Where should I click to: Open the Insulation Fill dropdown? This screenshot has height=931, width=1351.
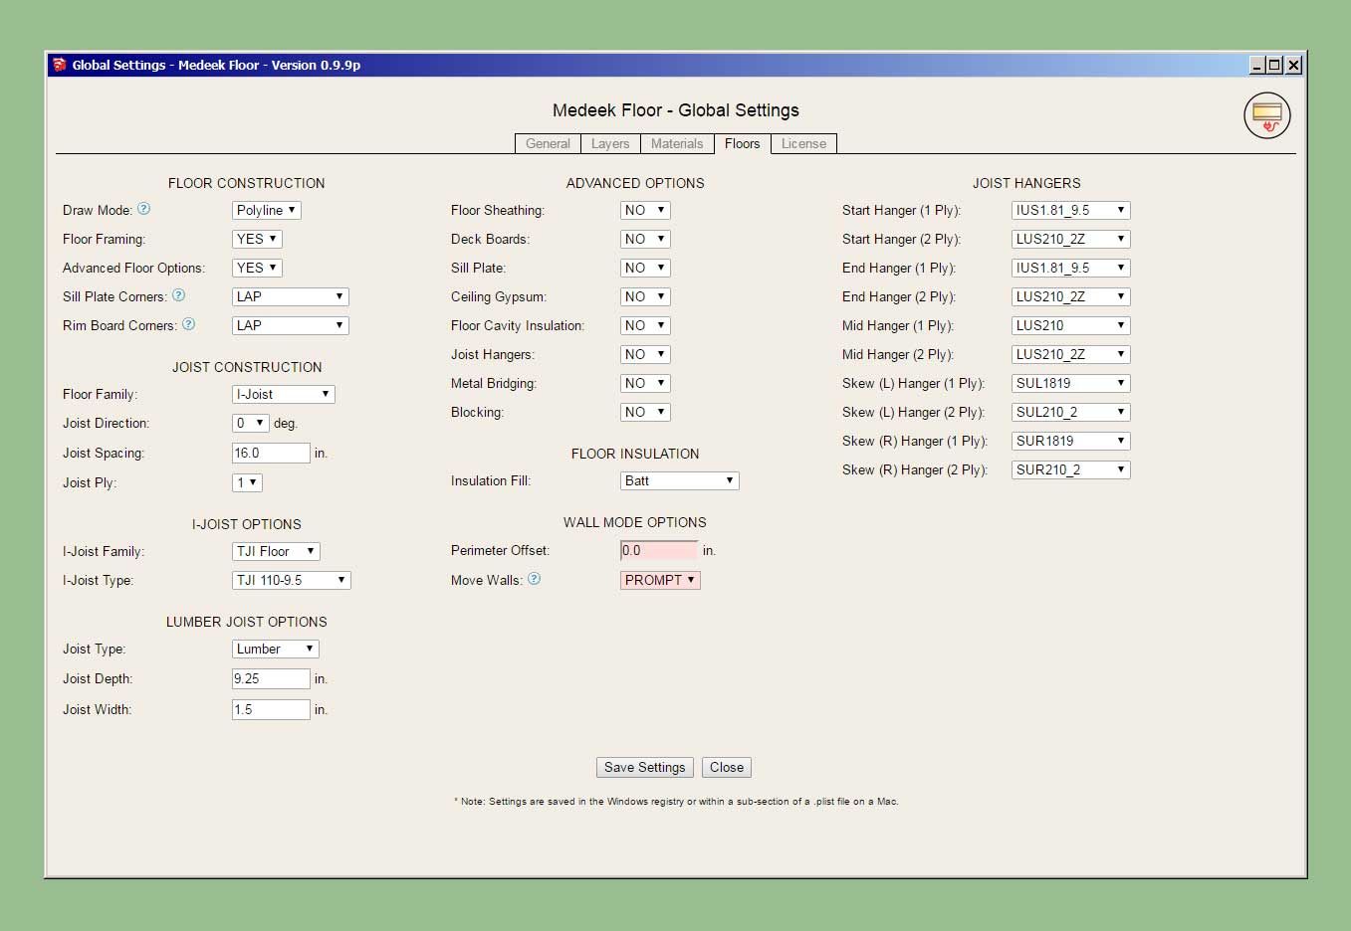(x=679, y=480)
